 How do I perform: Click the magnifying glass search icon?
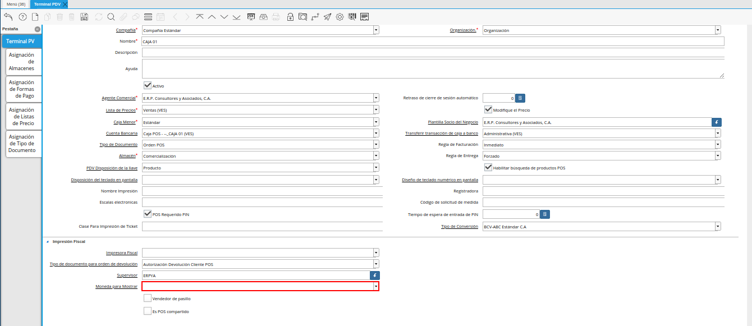click(111, 17)
